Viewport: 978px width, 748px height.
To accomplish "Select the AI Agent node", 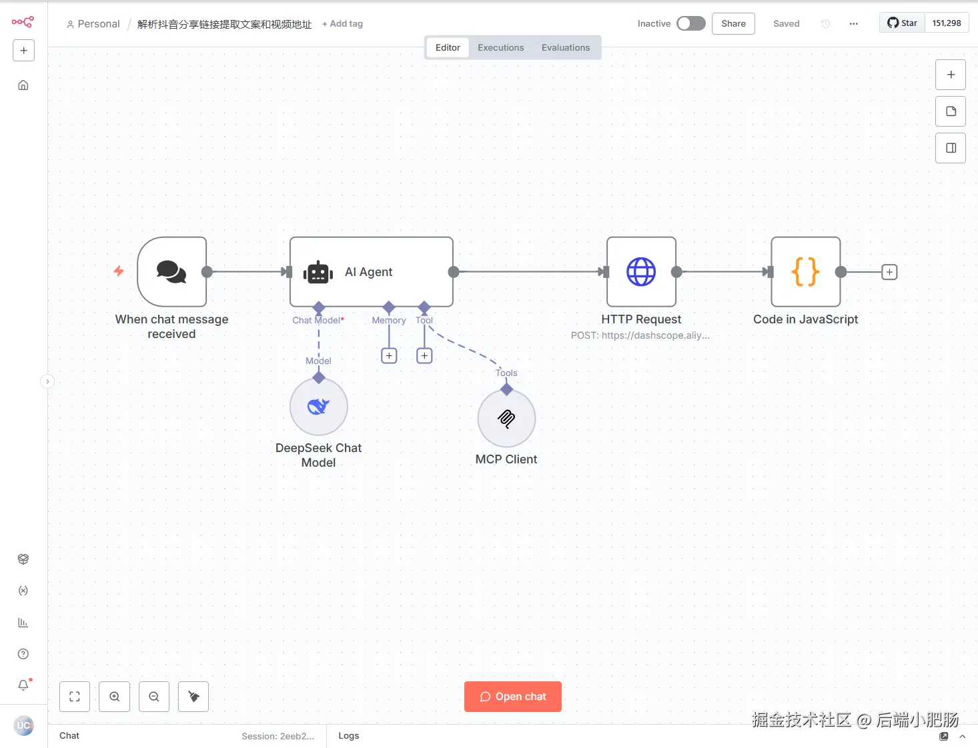I will [x=372, y=272].
